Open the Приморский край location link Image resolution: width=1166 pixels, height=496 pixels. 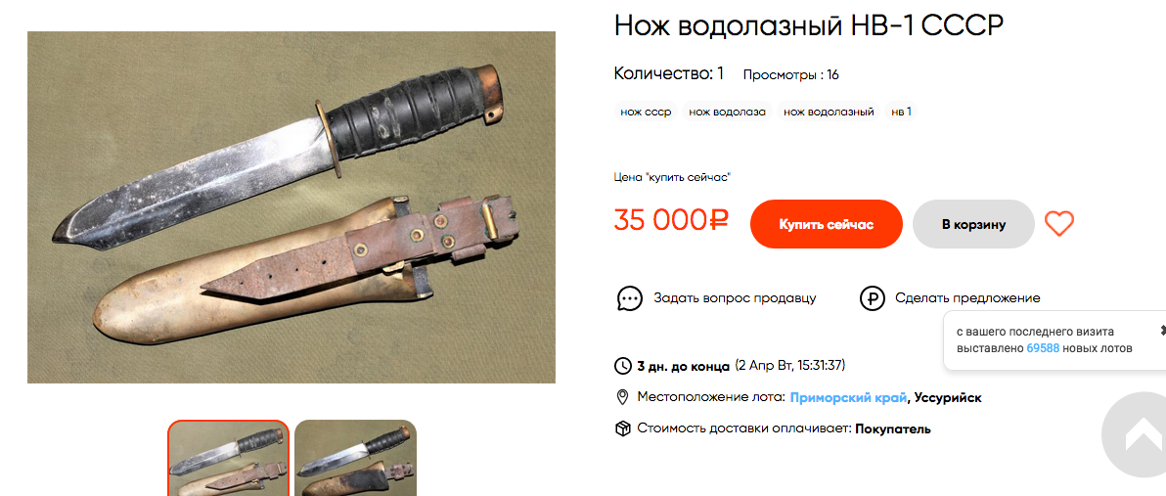(848, 398)
